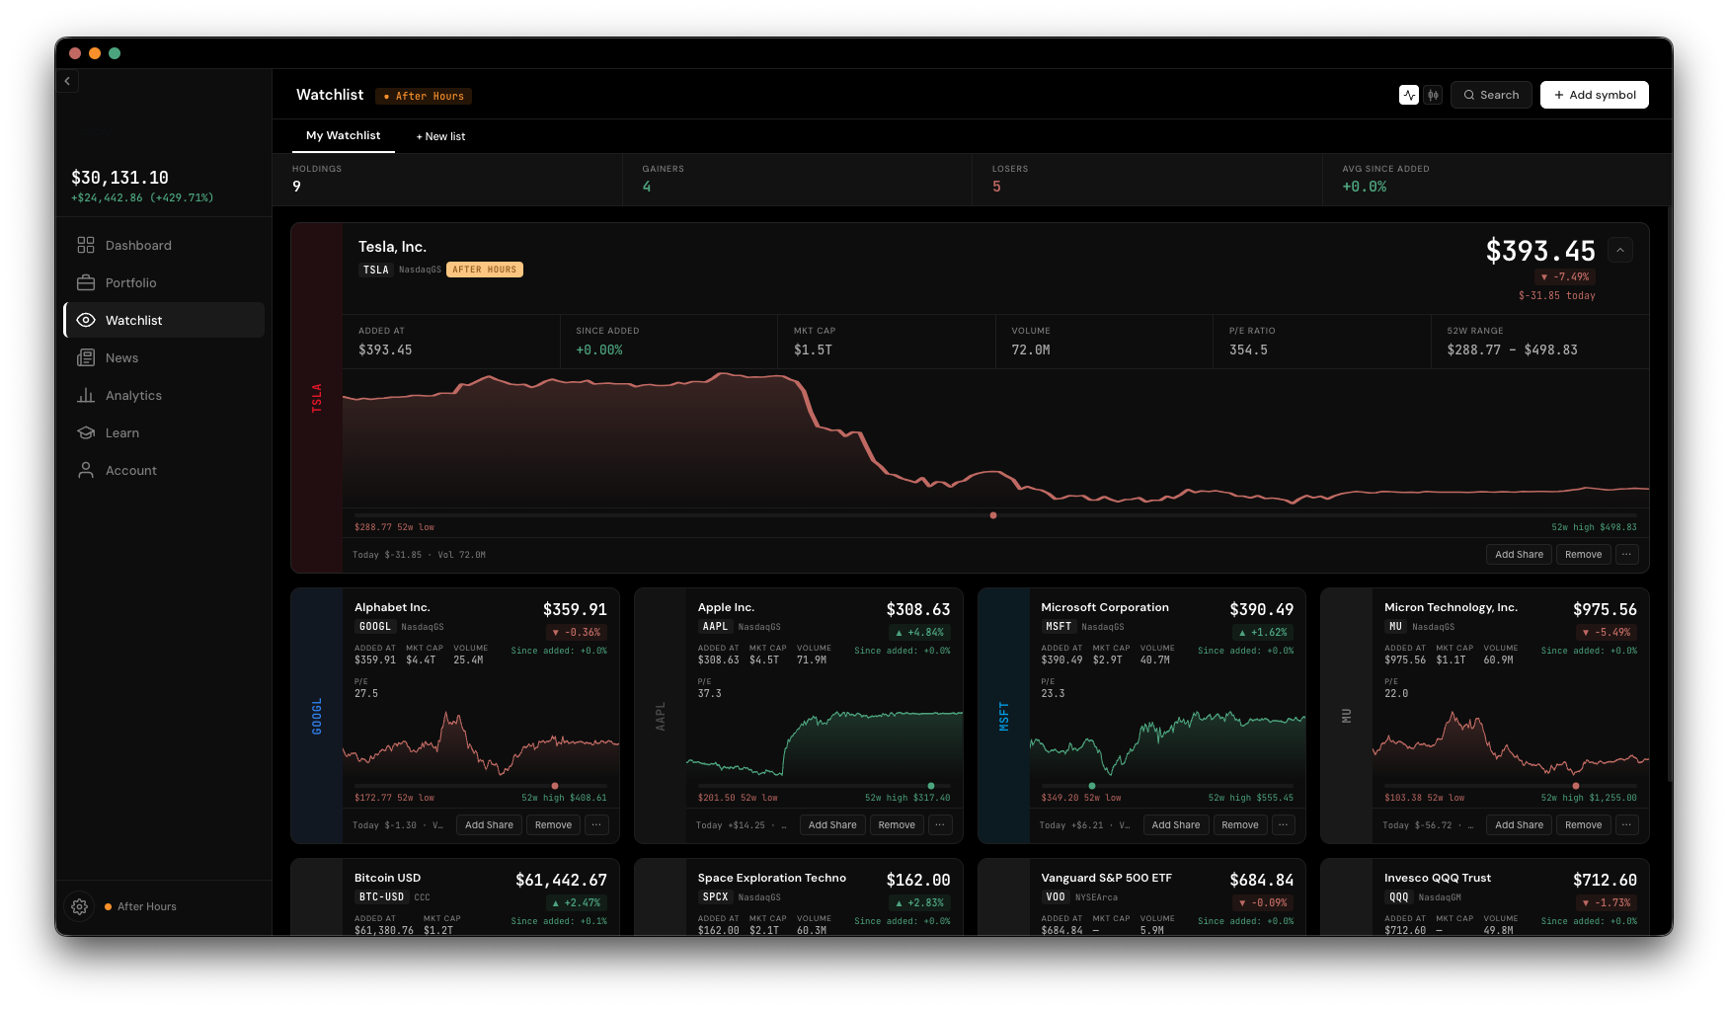
Task: Click the TSLA ticker badge
Action: (x=375, y=270)
